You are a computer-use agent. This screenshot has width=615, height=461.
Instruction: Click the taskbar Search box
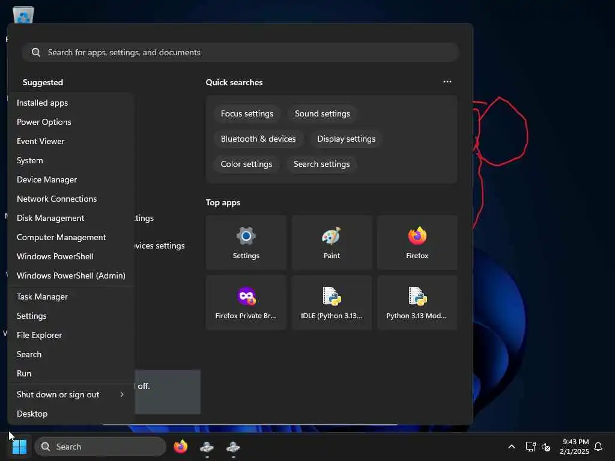(100, 447)
